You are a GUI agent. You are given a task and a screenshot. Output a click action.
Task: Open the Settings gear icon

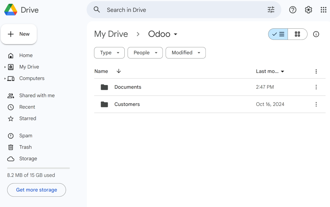[x=308, y=10]
